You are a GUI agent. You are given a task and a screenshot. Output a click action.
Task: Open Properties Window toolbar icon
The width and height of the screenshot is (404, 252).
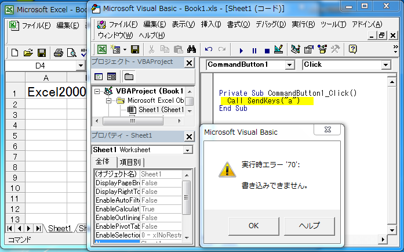[x=309, y=49]
